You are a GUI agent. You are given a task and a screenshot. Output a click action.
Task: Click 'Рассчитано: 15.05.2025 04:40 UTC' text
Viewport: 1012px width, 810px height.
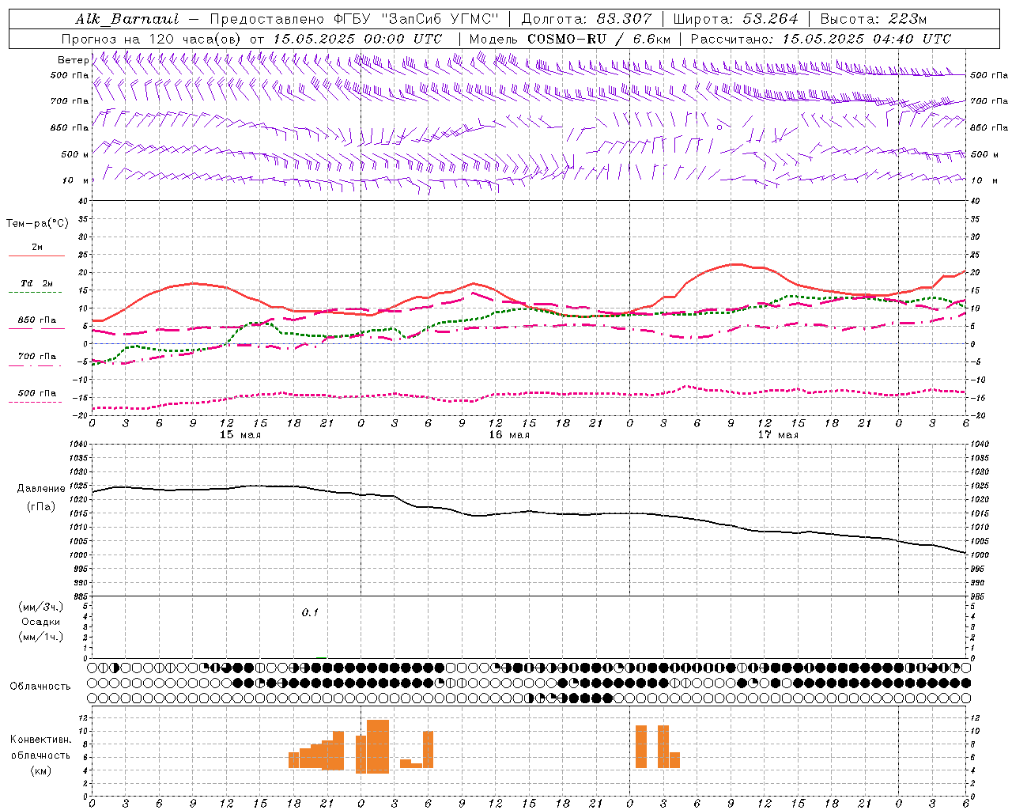pos(821,39)
